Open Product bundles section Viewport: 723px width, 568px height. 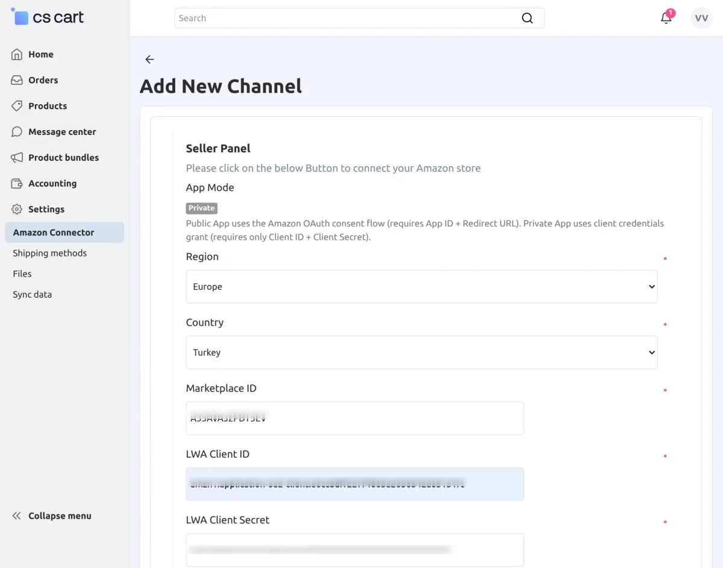[64, 158]
